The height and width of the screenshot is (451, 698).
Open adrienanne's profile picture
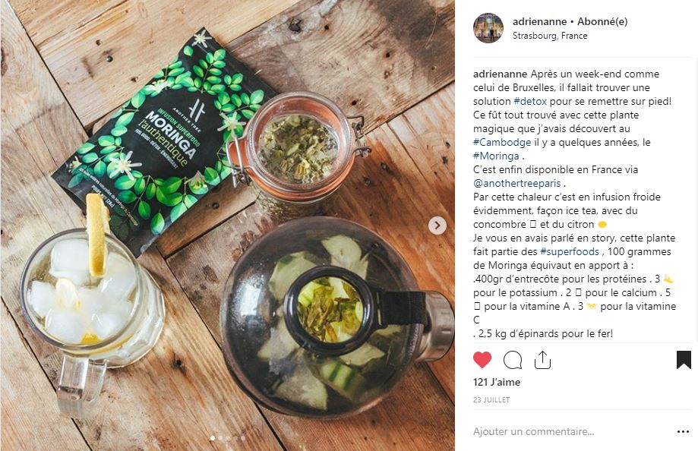[x=488, y=28]
